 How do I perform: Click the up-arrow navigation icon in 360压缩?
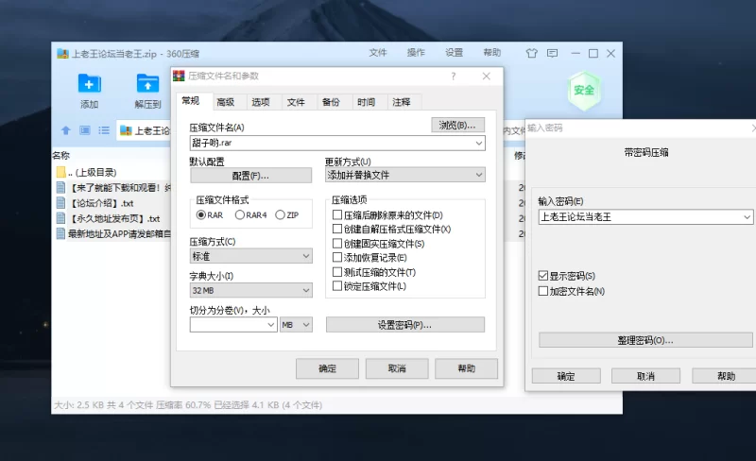click(x=66, y=130)
